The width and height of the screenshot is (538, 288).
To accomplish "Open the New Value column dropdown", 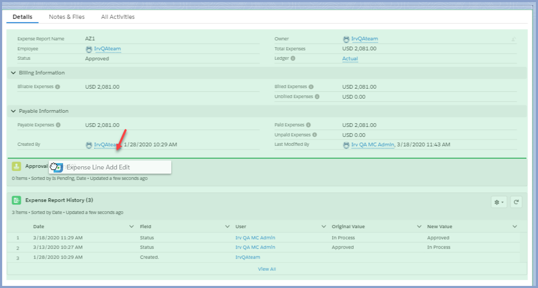I will tap(515, 226).
